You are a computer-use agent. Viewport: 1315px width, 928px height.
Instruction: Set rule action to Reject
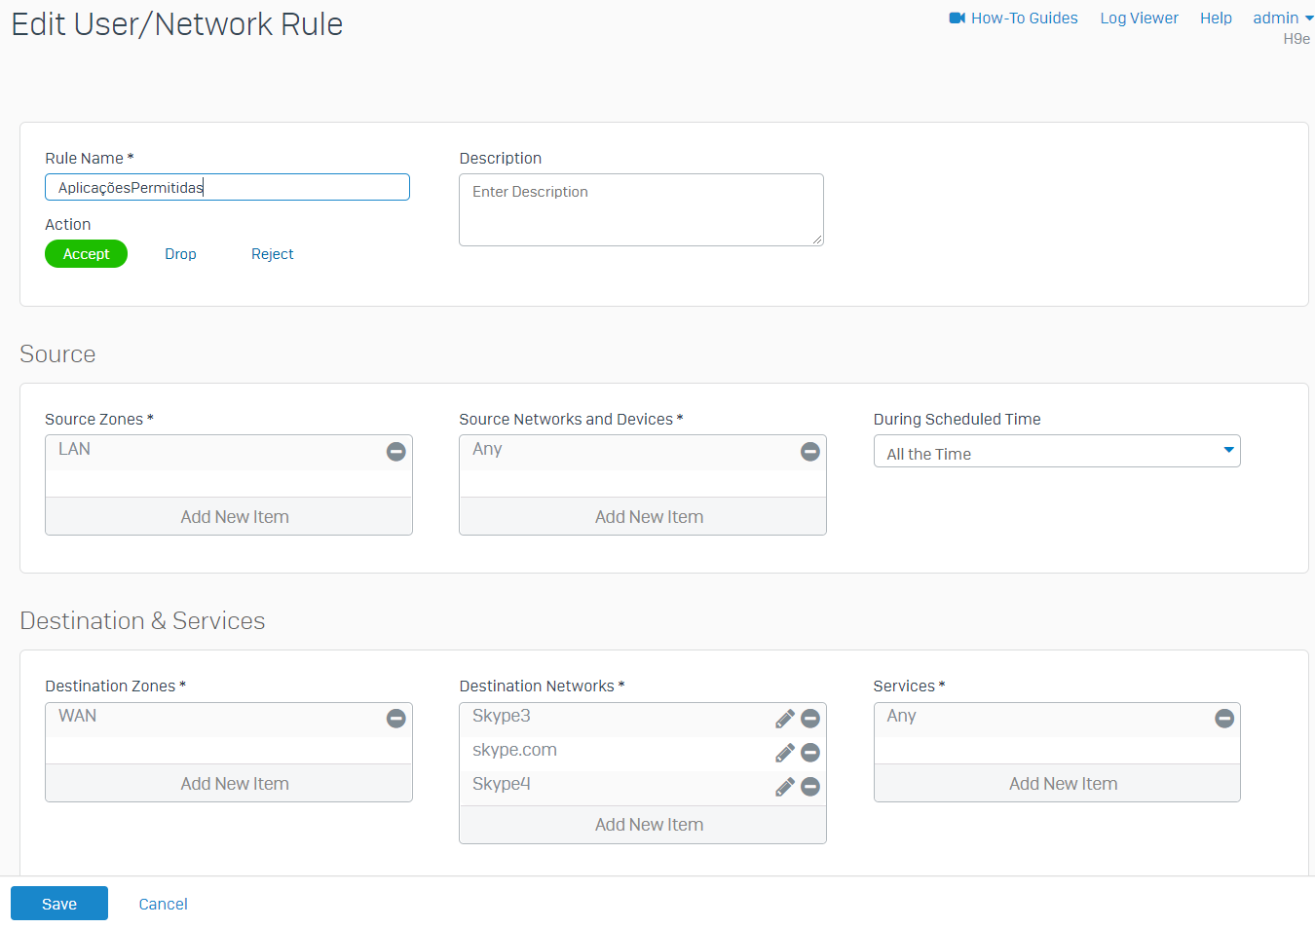pyautogui.click(x=272, y=254)
